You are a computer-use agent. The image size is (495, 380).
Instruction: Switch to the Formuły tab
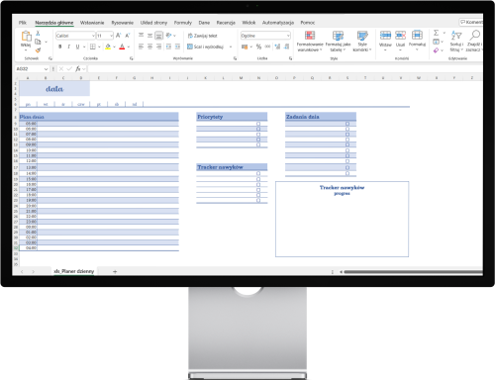183,23
